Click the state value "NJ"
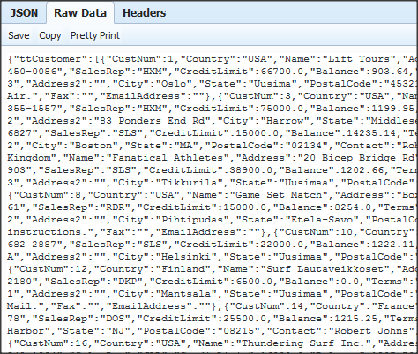The image size is (418, 354). coord(118,331)
